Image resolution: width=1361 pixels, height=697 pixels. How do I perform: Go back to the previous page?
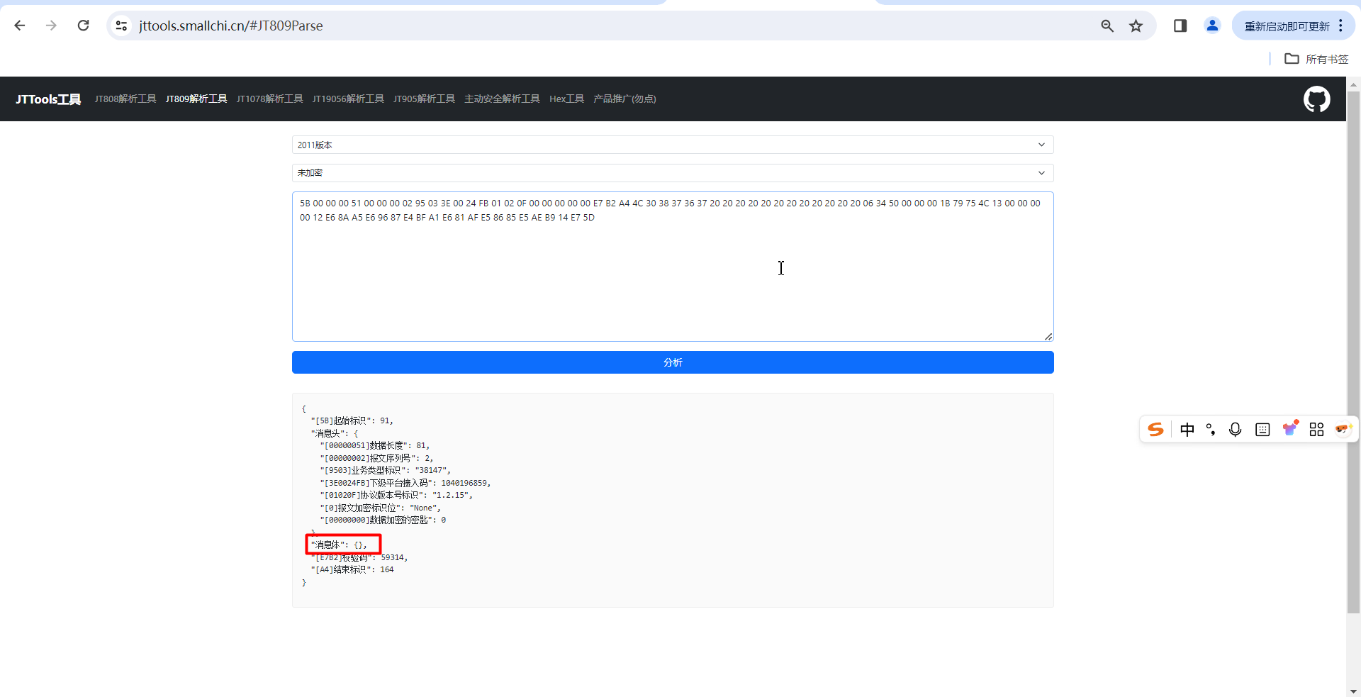[x=20, y=26]
